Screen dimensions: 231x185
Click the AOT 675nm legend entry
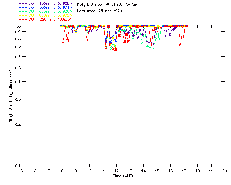(x=46, y=11)
